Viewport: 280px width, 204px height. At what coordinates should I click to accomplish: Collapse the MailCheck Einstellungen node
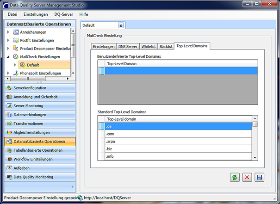[8, 57]
